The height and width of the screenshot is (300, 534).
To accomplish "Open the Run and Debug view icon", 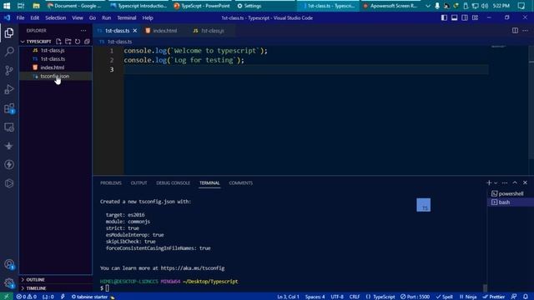I will (9, 89).
